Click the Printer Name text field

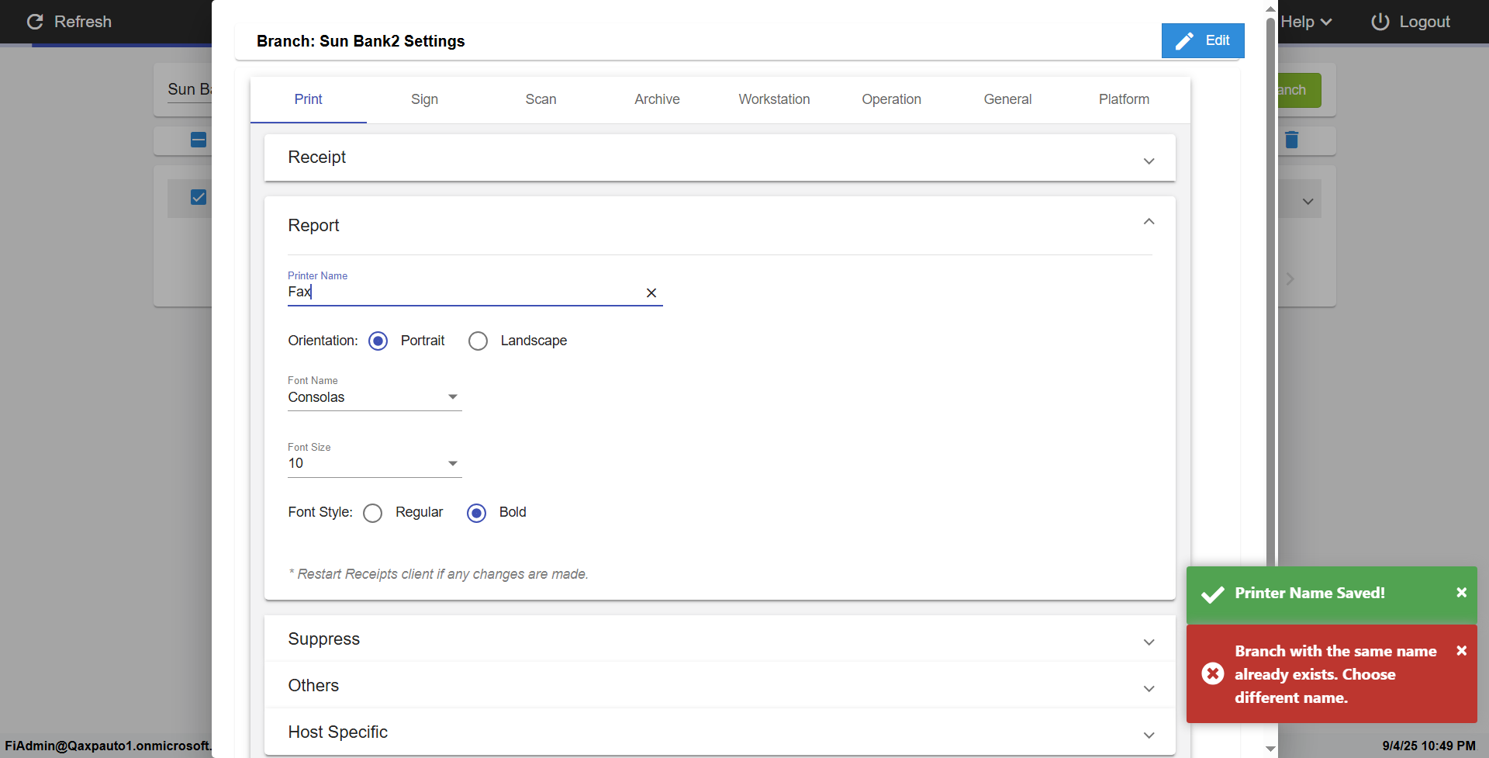[461, 292]
